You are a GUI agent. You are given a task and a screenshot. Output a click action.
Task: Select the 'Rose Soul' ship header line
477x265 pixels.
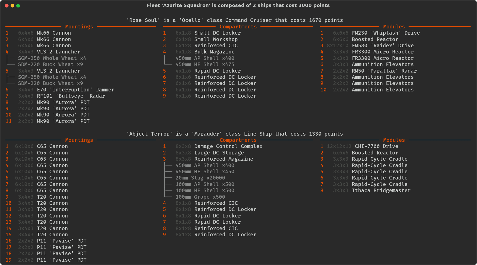click(x=234, y=20)
